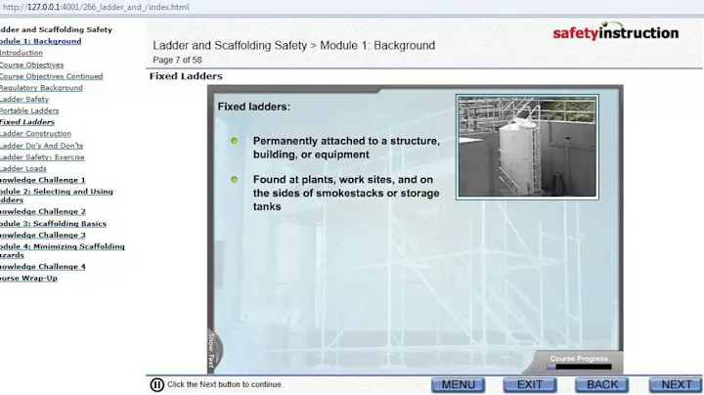Screen dimensions: 704x395
Task: Select the current Fixed Ladders link
Action: pyautogui.click(x=27, y=122)
